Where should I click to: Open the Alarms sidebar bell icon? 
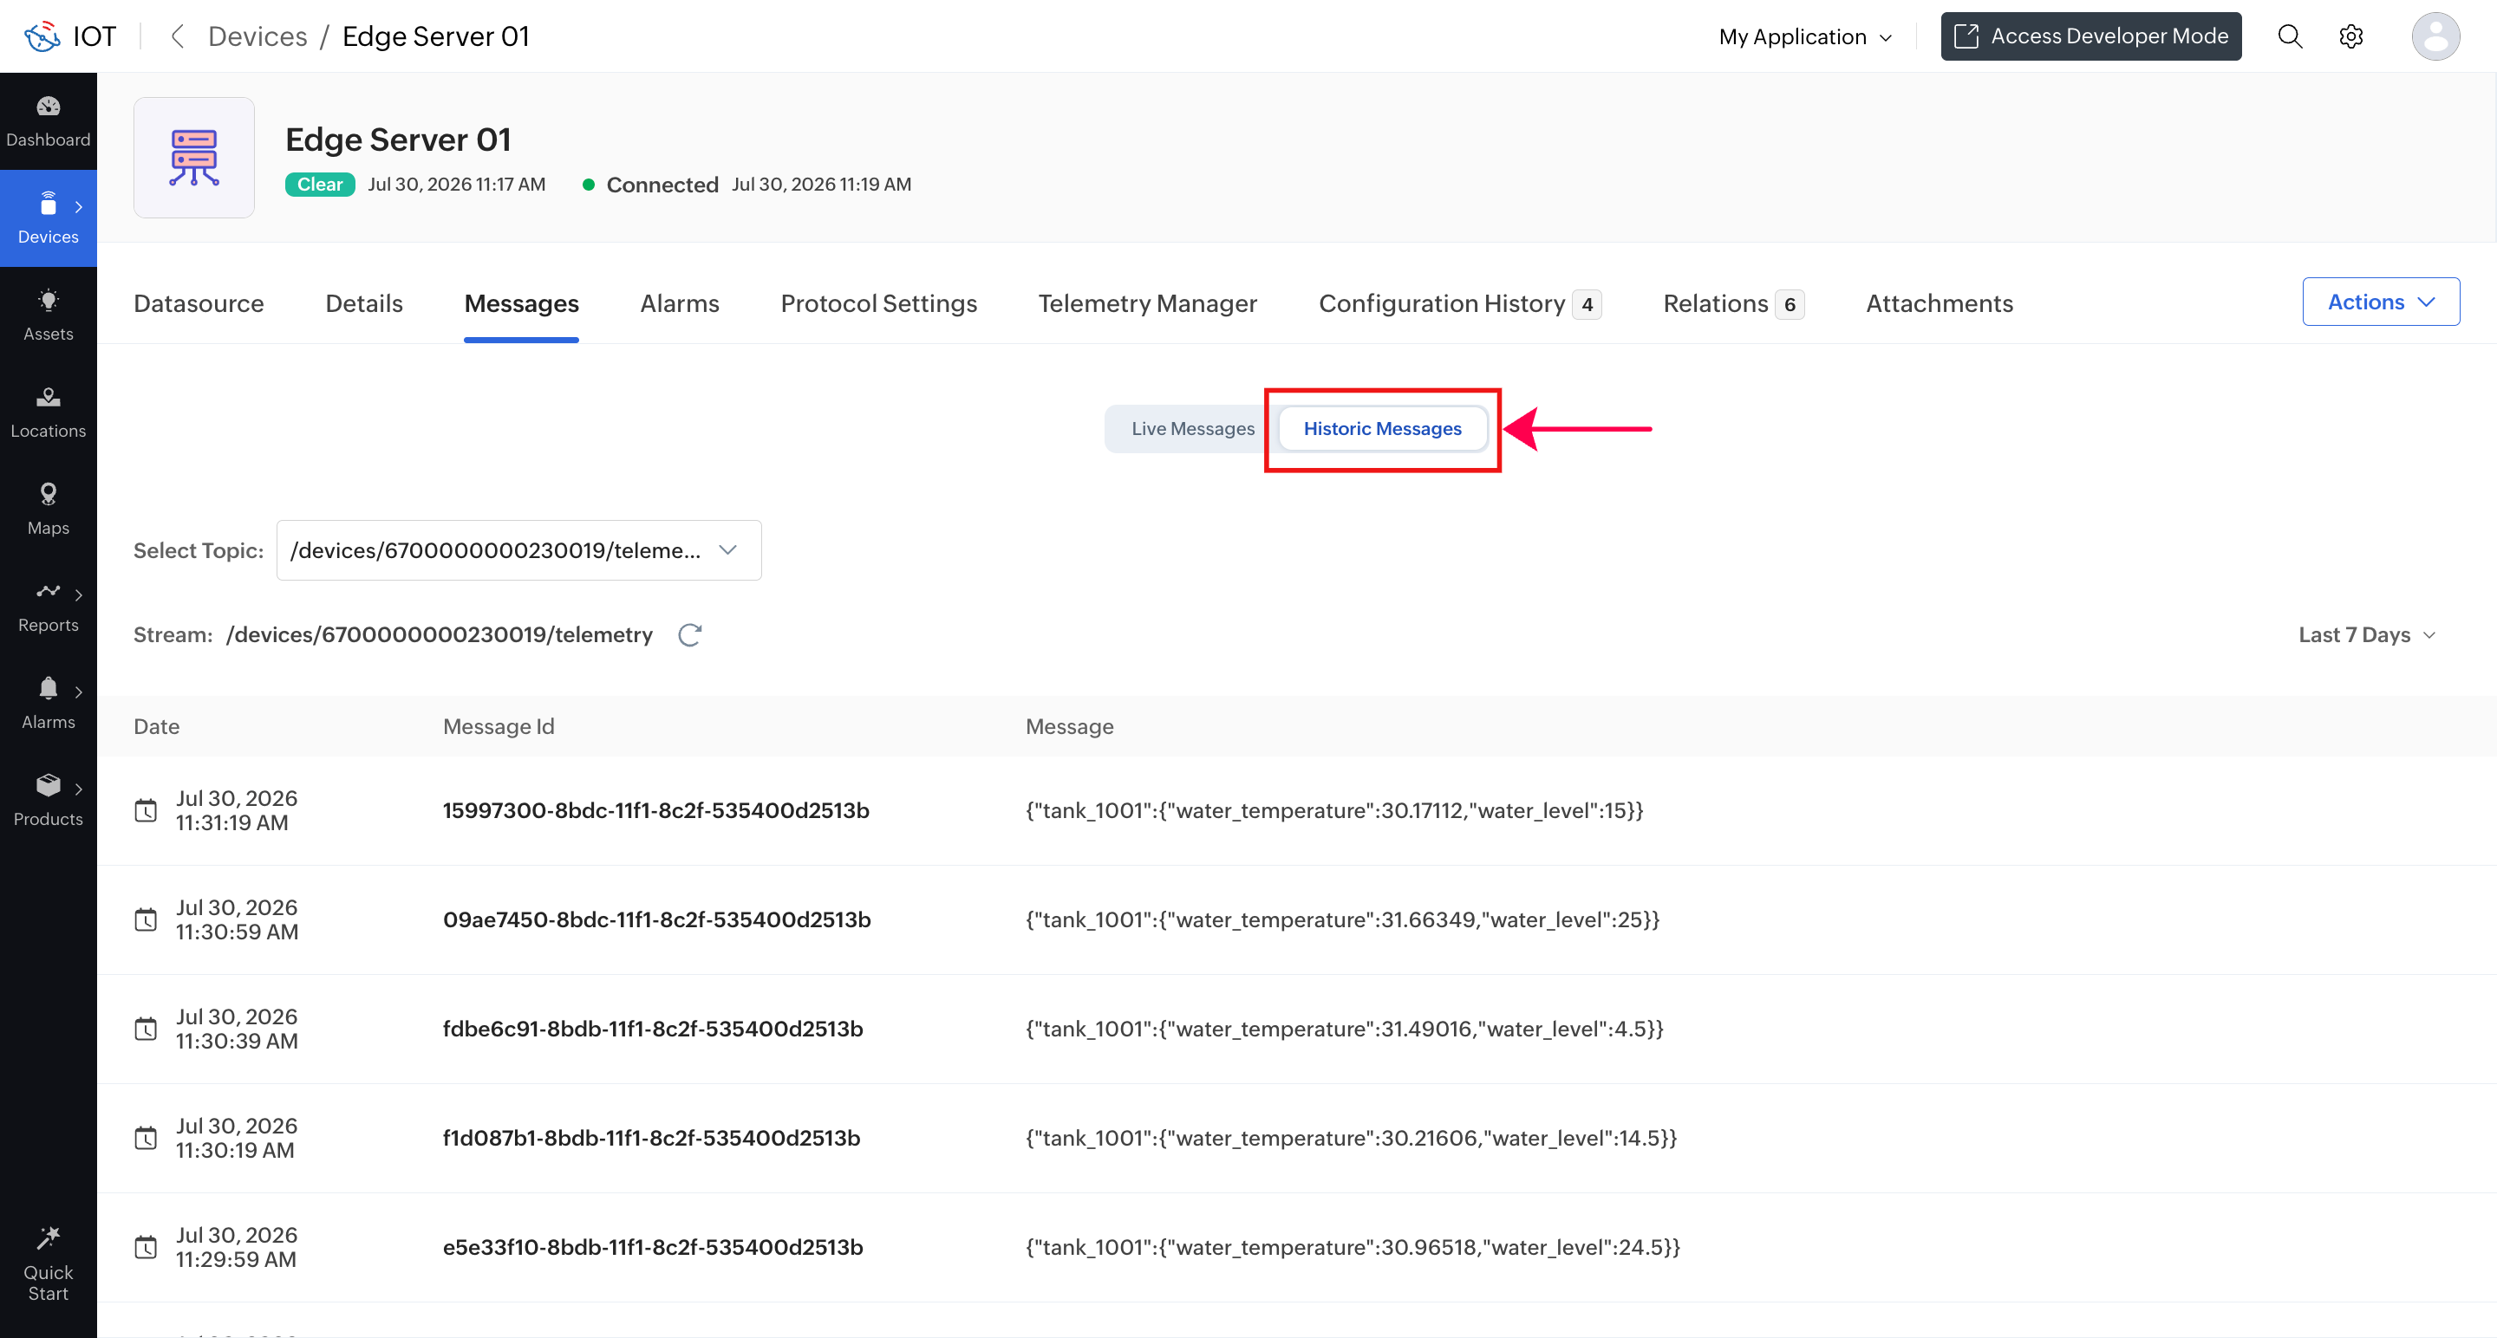coord(49,688)
